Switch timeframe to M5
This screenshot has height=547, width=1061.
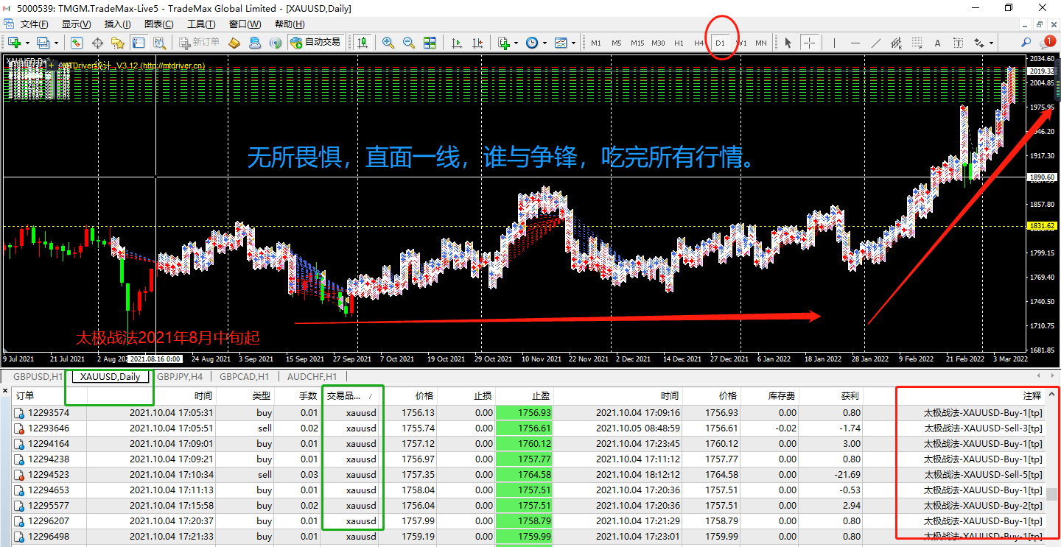pos(616,43)
